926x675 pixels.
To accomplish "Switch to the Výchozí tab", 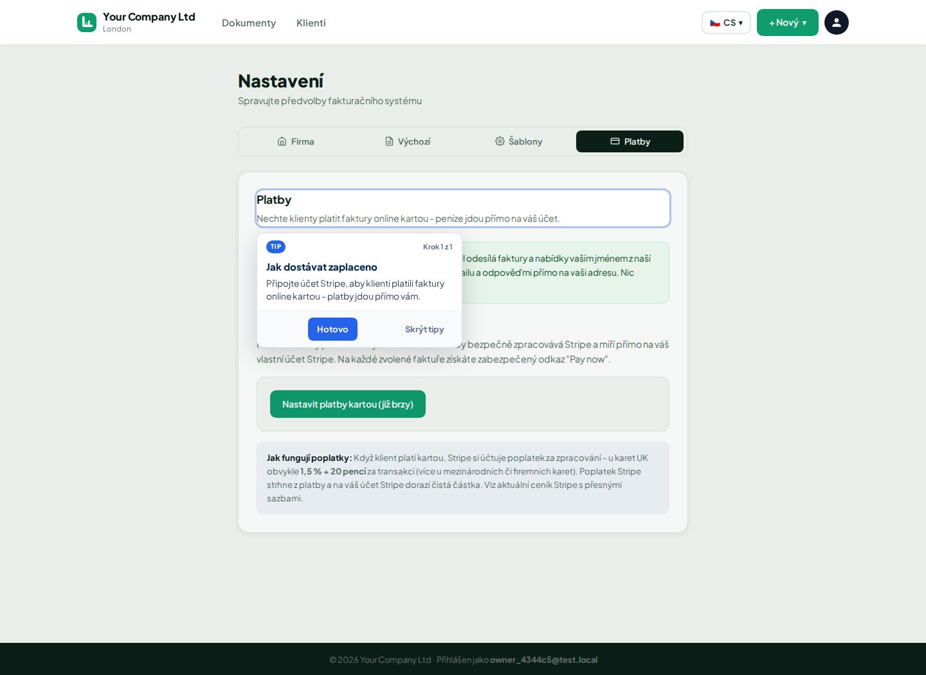I will click(408, 141).
